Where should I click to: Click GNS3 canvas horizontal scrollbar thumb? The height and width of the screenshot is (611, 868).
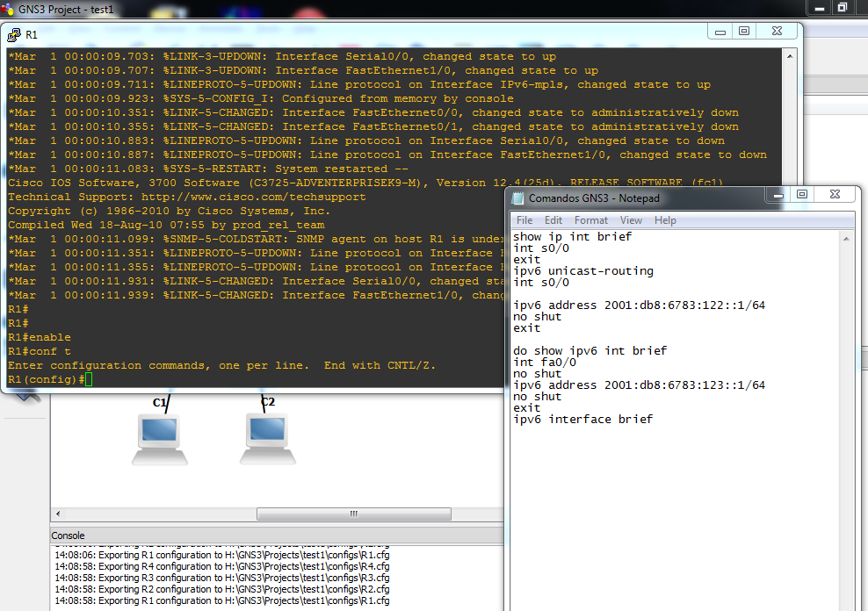(x=354, y=514)
